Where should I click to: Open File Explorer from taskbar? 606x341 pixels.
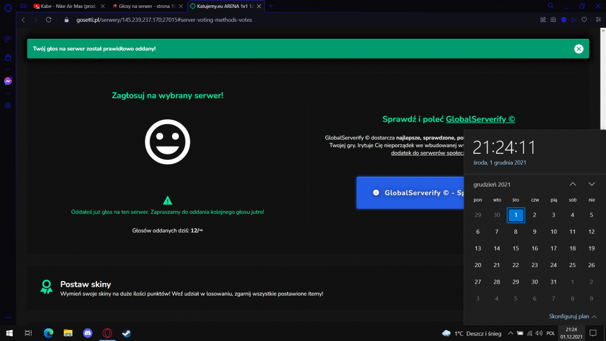click(x=68, y=333)
